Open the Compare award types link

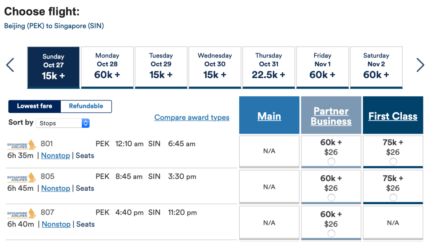[x=192, y=118]
